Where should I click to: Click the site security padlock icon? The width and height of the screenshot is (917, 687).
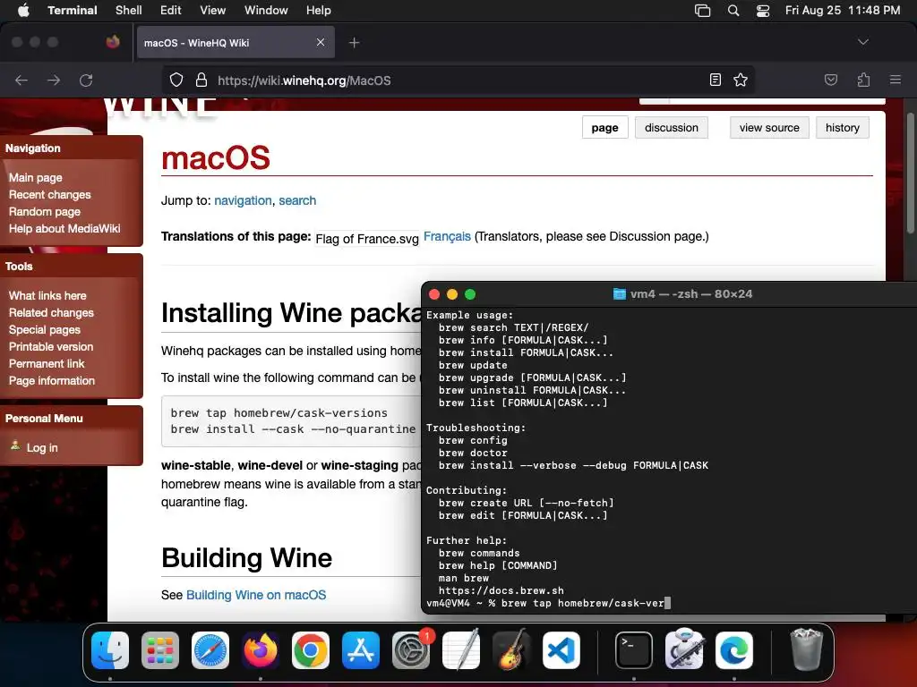click(x=201, y=80)
